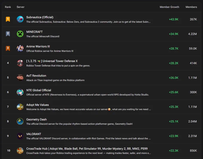Click the NTE Global Official avatar
This screenshot has height=159, width=203.
(20, 92)
